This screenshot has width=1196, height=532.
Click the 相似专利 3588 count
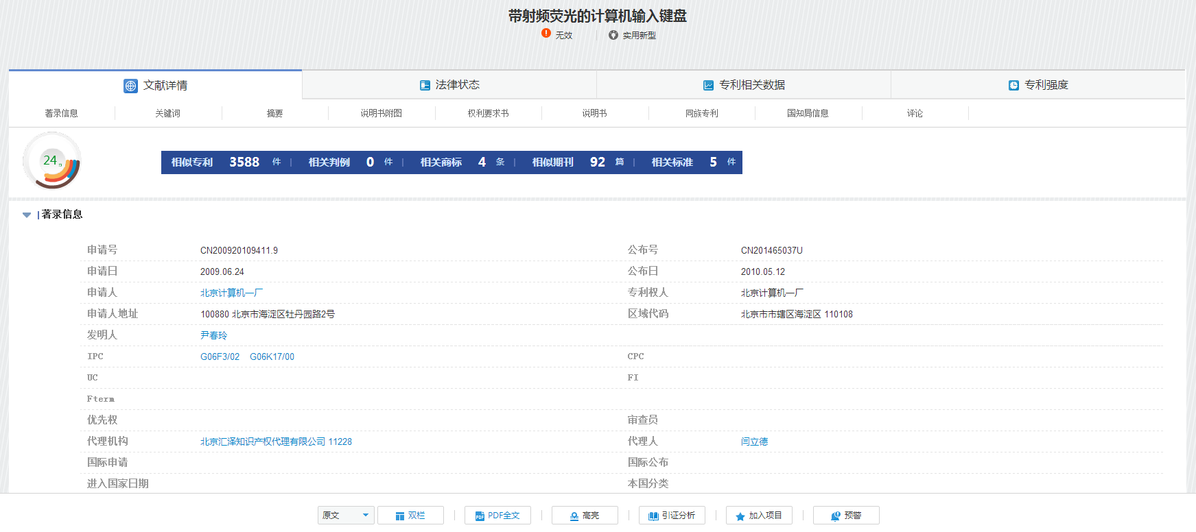(244, 162)
